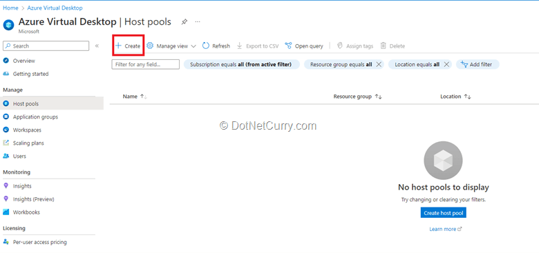Image resolution: width=539 pixels, height=253 pixels.
Task: Click Export to CSV
Action: pyautogui.click(x=258, y=46)
